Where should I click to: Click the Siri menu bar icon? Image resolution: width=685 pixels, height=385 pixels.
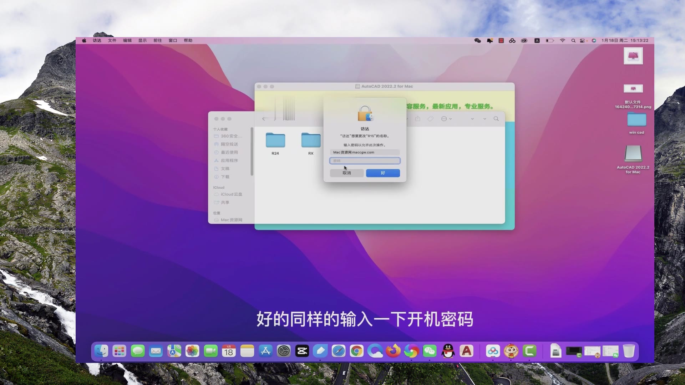point(594,41)
